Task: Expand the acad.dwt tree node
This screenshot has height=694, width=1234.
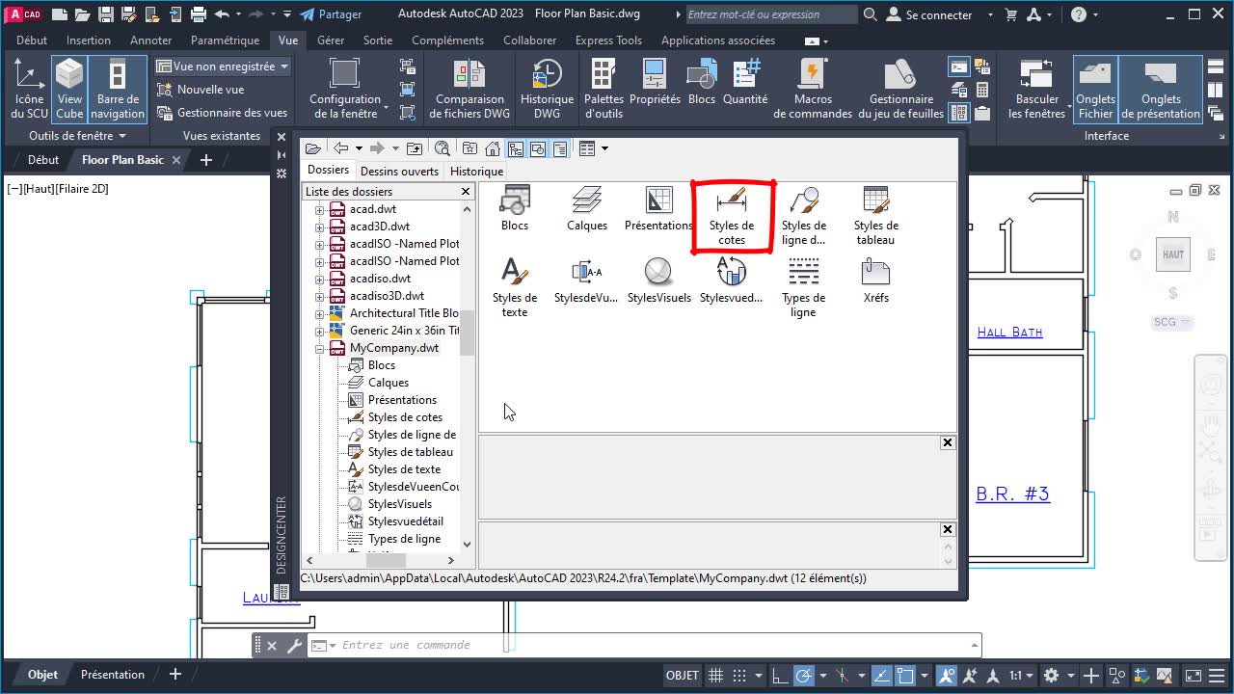Action: pyautogui.click(x=319, y=209)
